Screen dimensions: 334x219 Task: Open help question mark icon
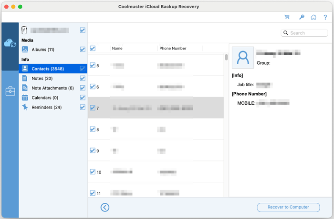pyautogui.click(x=325, y=17)
